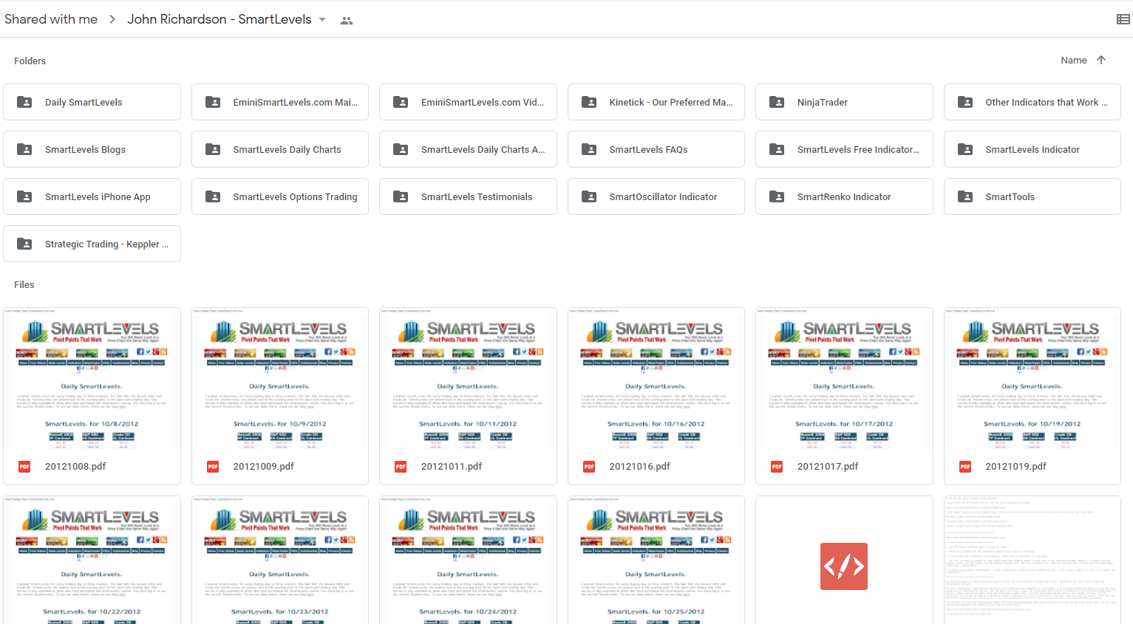Switch to list layout view
The width and height of the screenshot is (1133, 624).
coord(1123,19)
